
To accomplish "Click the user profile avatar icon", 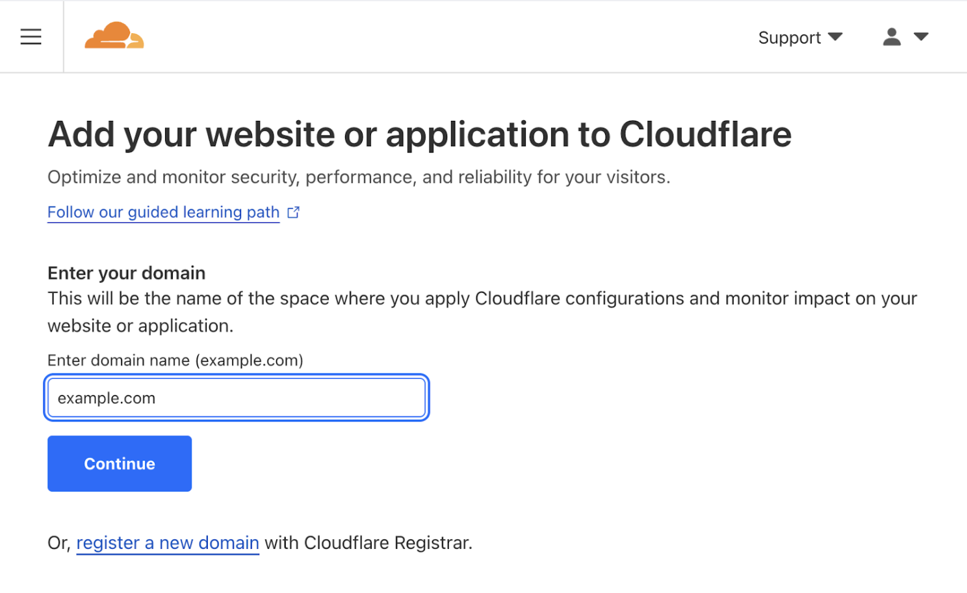I will (892, 37).
